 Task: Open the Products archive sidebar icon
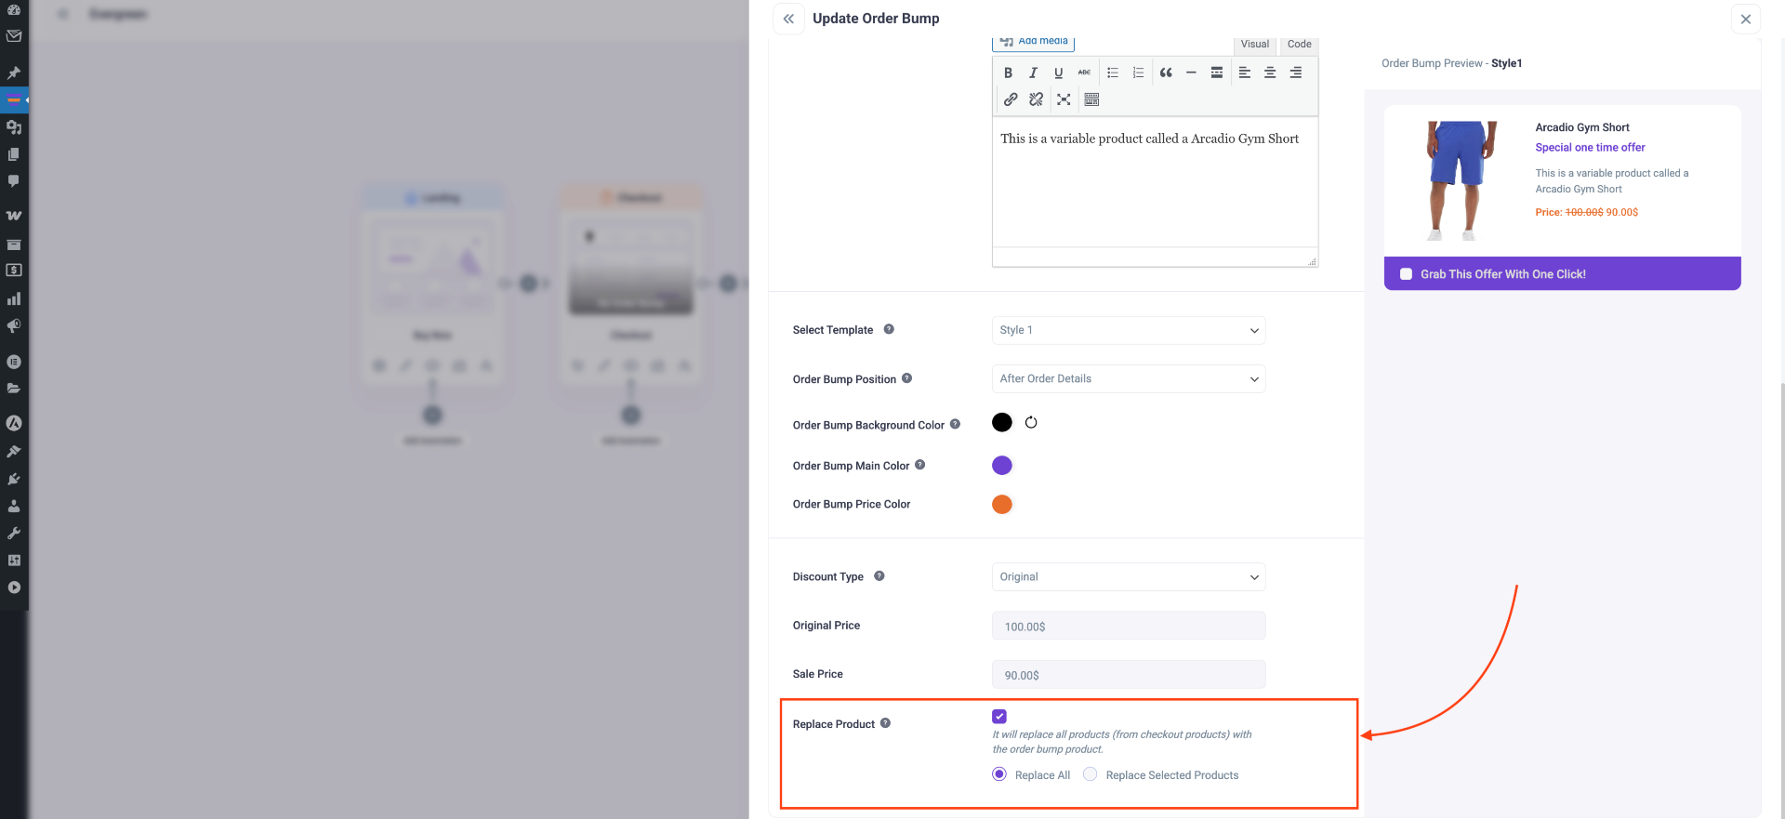[x=14, y=244]
